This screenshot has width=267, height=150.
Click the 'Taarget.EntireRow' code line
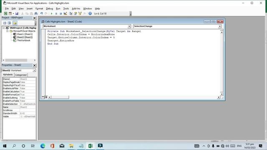pos(61,41)
